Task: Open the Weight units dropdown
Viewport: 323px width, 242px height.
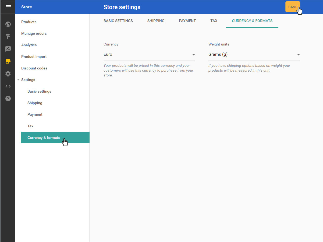Action: 254,55
